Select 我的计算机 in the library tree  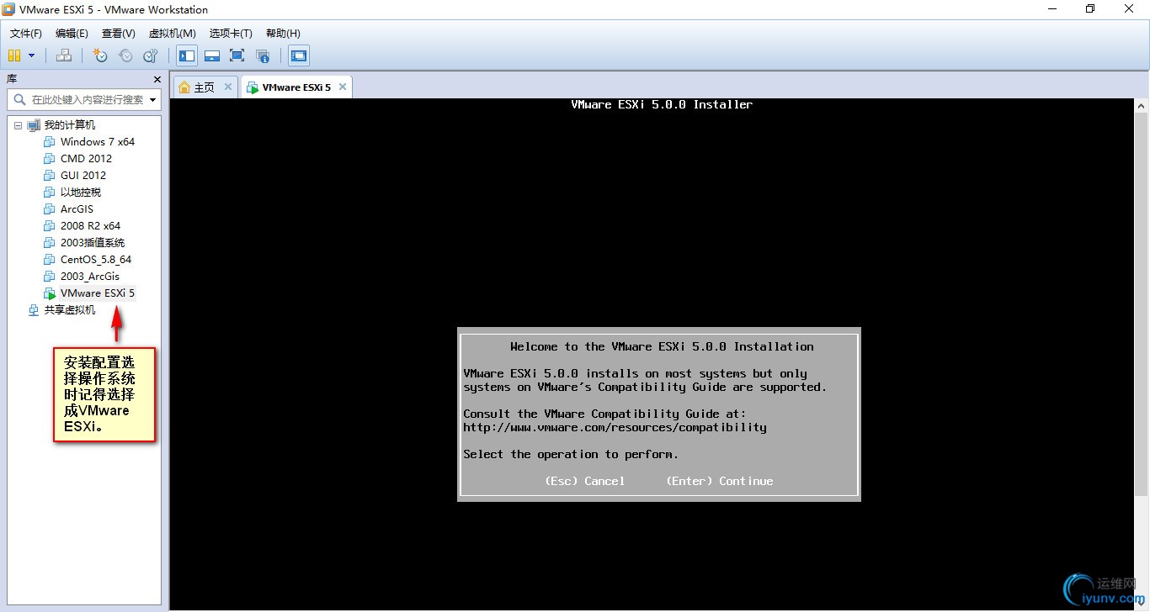[x=70, y=125]
